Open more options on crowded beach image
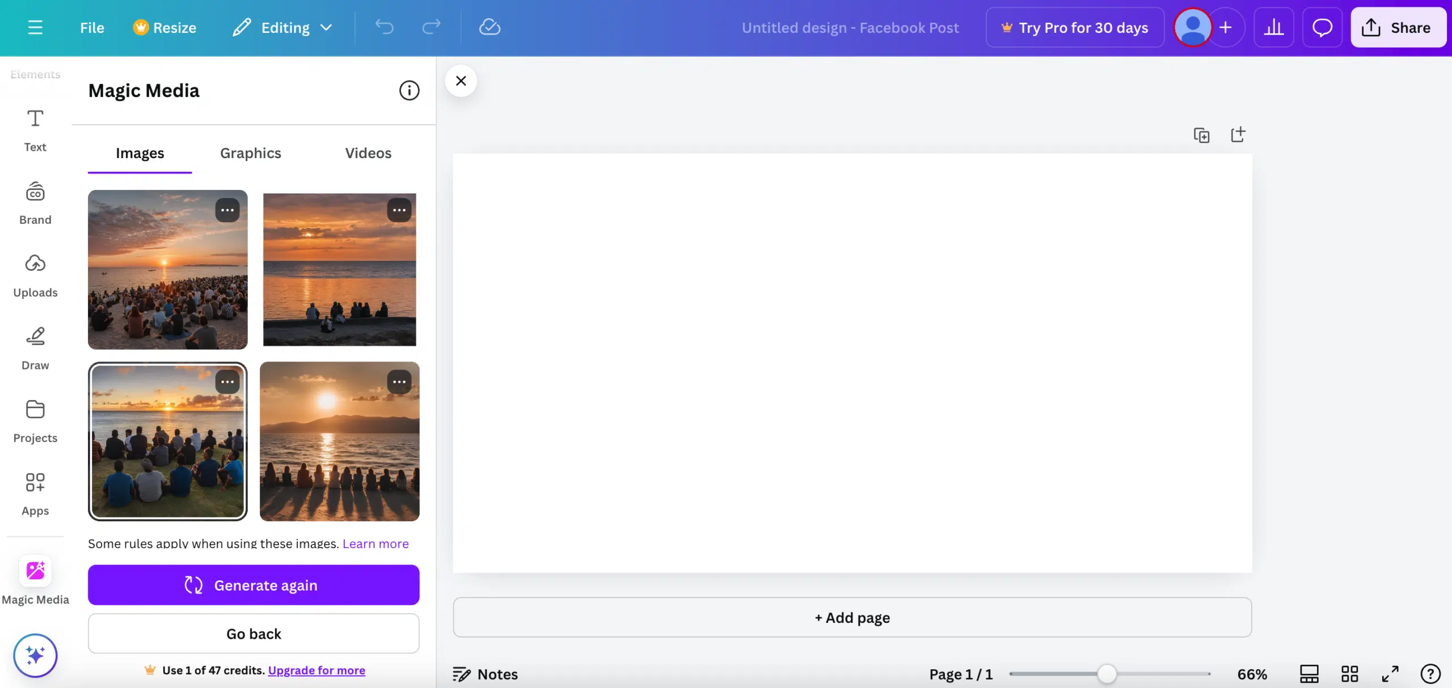Image resolution: width=1452 pixels, height=688 pixels. coord(227,210)
